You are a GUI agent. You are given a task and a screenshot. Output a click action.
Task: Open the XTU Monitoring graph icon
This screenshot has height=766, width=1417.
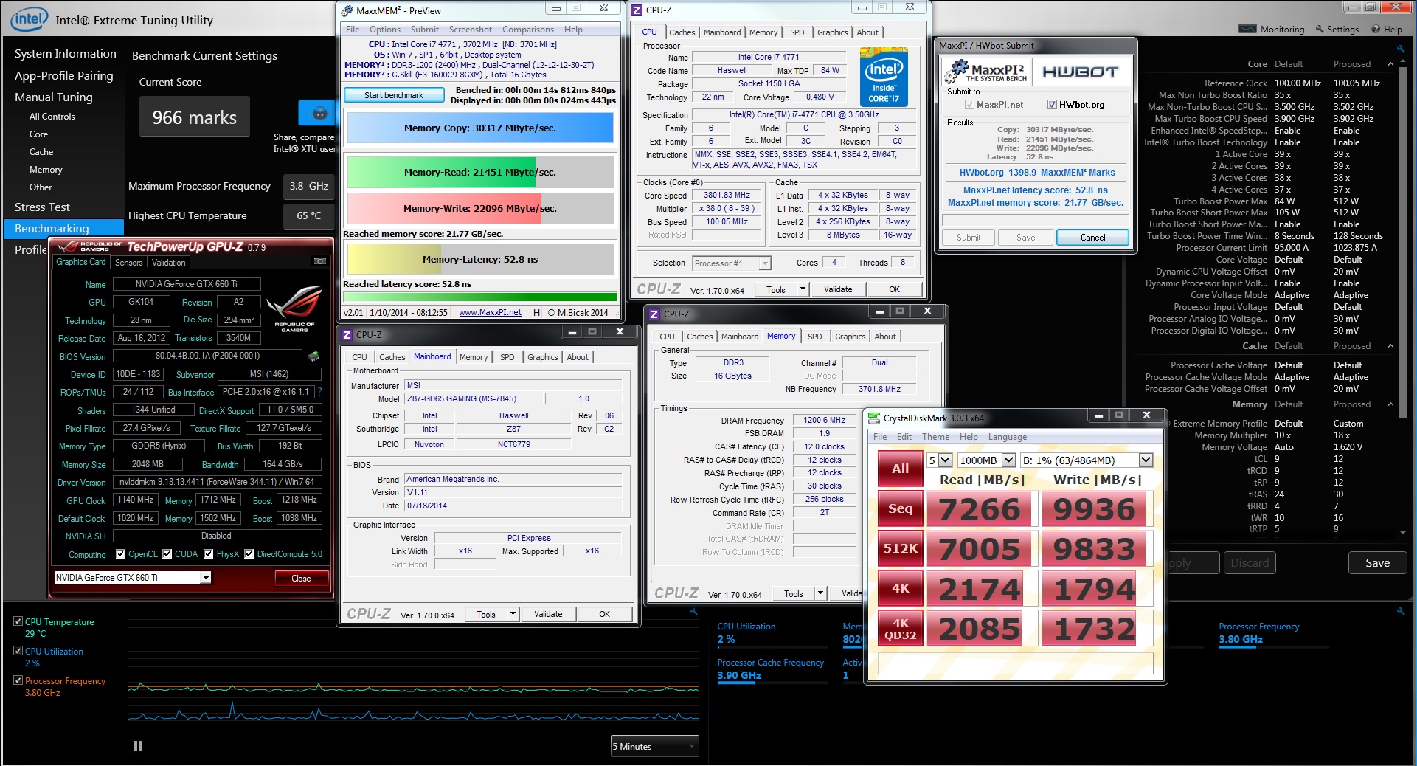[1247, 29]
